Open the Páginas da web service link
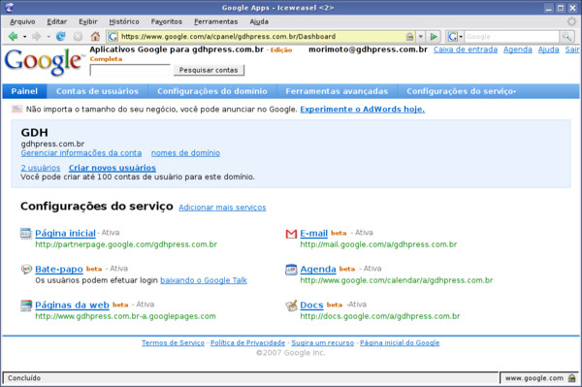The height and width of the screenshot is (387, 582). 72,305
